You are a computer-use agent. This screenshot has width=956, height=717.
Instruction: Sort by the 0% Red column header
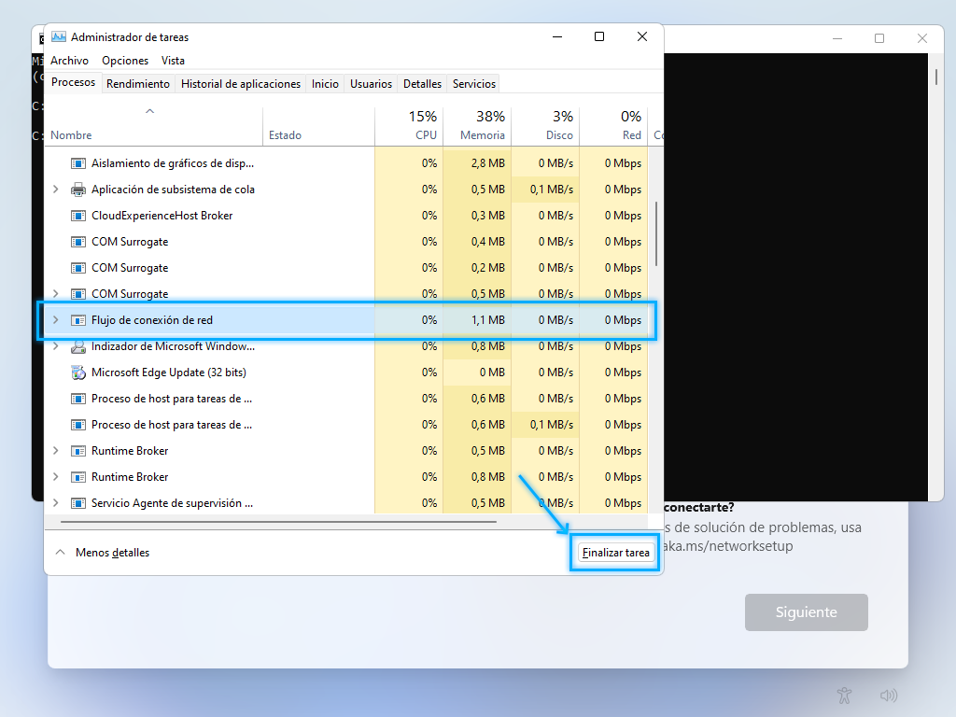[x=614, y=126]
